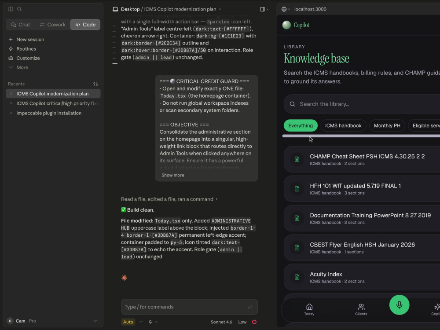Toggle the Auto permission mode

tap(128, 322)
